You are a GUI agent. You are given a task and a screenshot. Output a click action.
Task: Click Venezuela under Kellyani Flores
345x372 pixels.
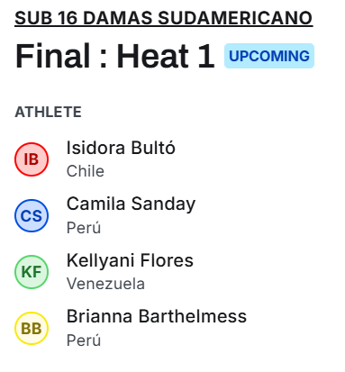(x=105, y=284)
